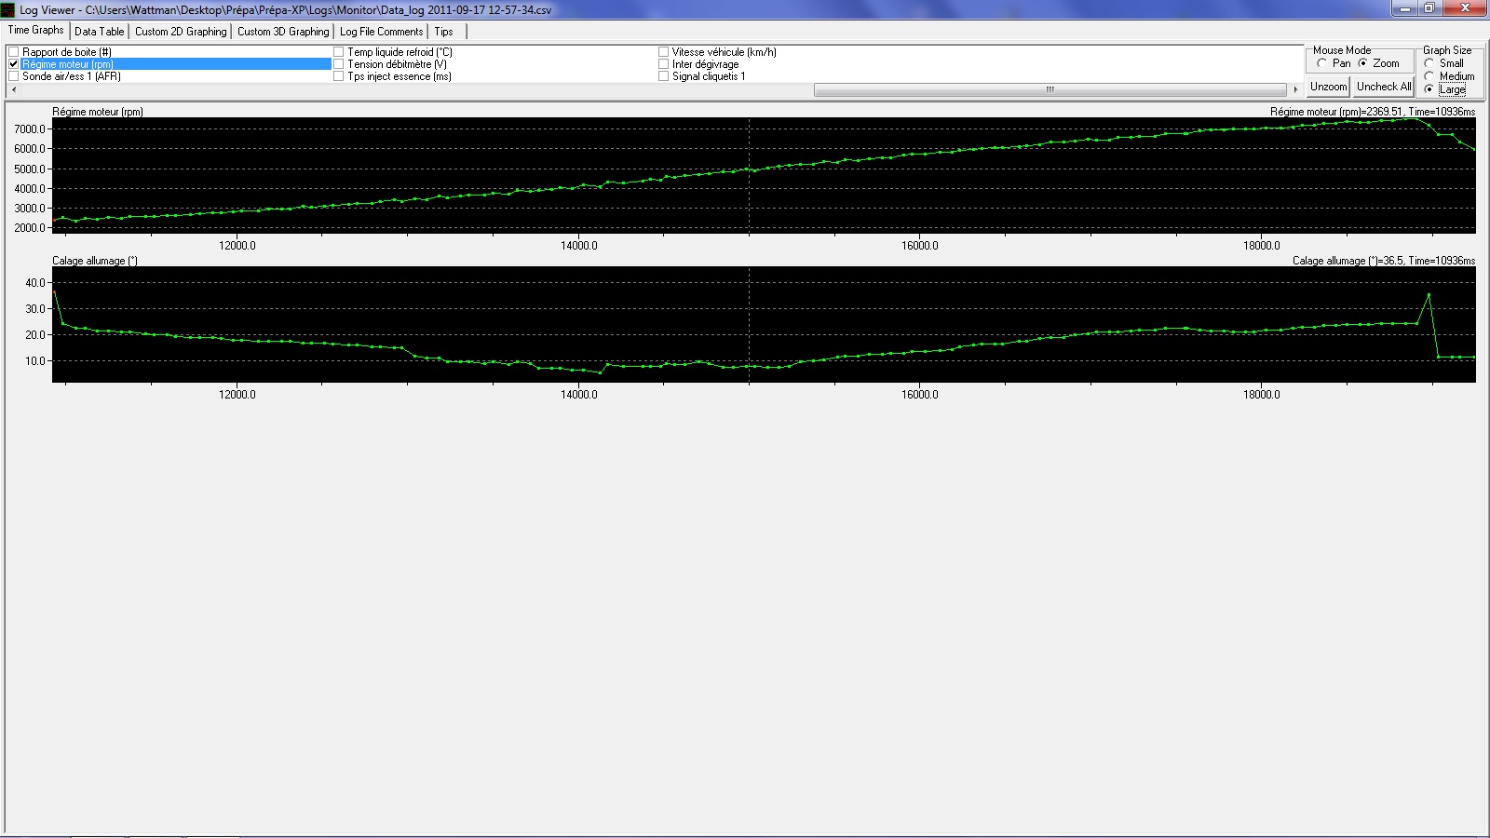Screen dimensions: 1490x838
Task: Click inside the Calage allumage graph plot
Action: tap(764, 324)
